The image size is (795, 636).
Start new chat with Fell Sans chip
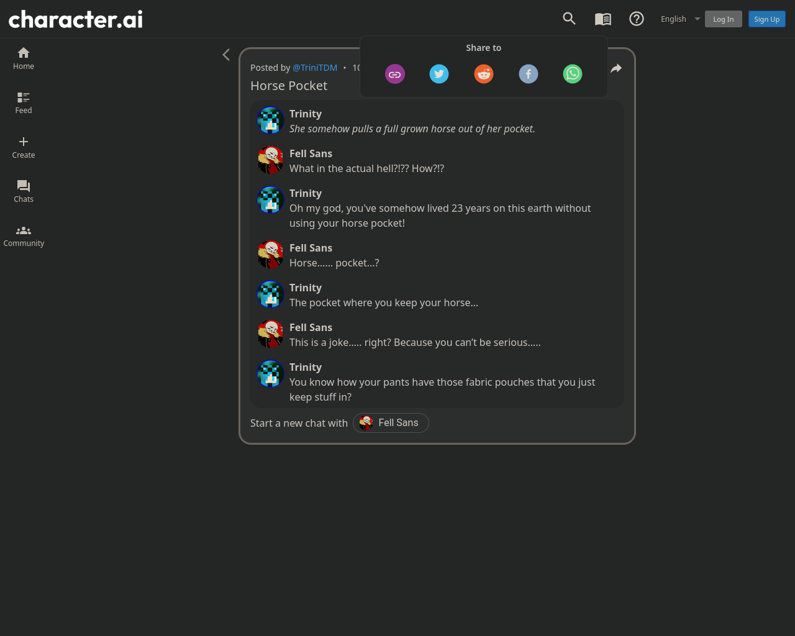pyautogui.click(x=391, y=423)
